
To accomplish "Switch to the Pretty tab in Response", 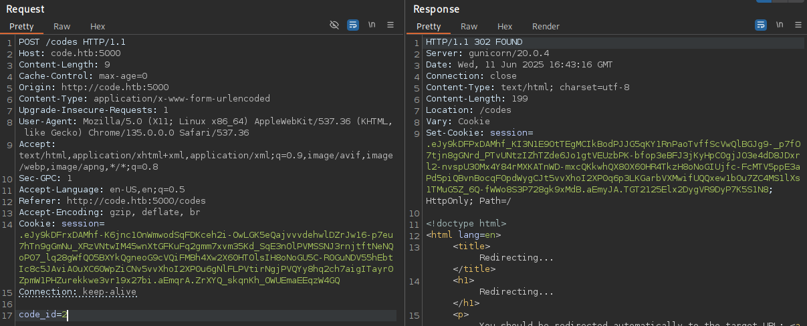I will pyautogui.click(x=429, y=27).
